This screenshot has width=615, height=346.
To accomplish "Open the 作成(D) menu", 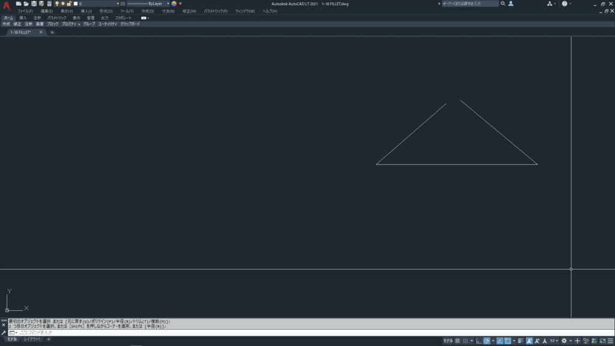I will click(x=148, y=11).
